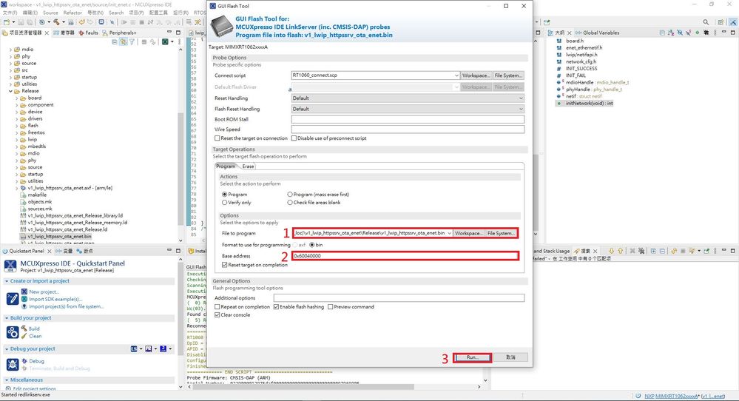
Task: Toggle Link with Editor in project explorer
Action: pos(124,42)
